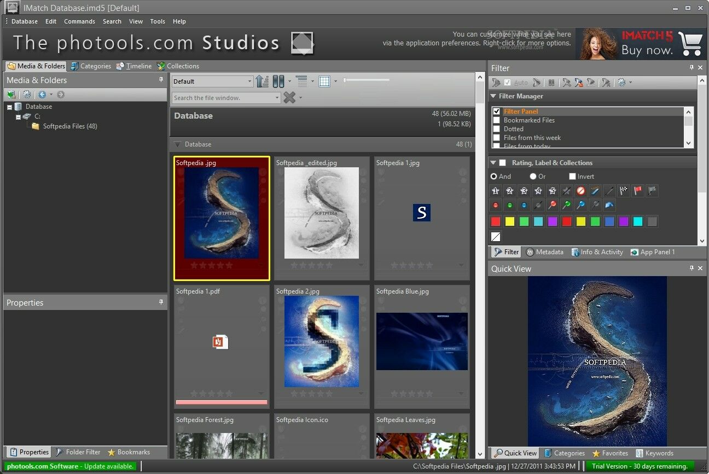Collapse the Database tree node
The width and height of the screenshot is (709, 474).
9,107
